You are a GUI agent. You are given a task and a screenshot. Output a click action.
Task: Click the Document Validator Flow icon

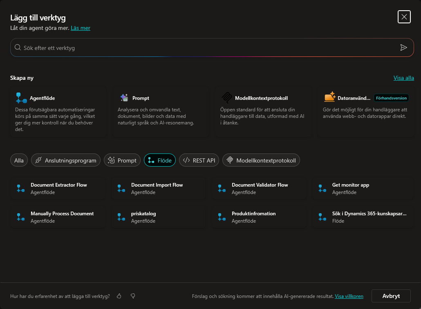point(222,188)
